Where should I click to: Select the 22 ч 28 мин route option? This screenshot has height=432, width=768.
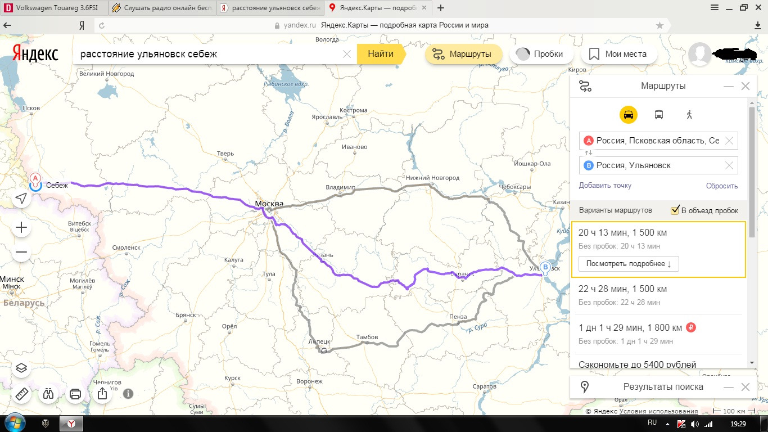click(x=659, y=295)
